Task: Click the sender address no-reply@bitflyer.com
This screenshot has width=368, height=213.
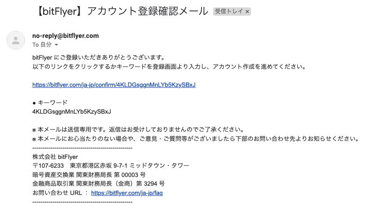Action: click(x=66, y=36)
